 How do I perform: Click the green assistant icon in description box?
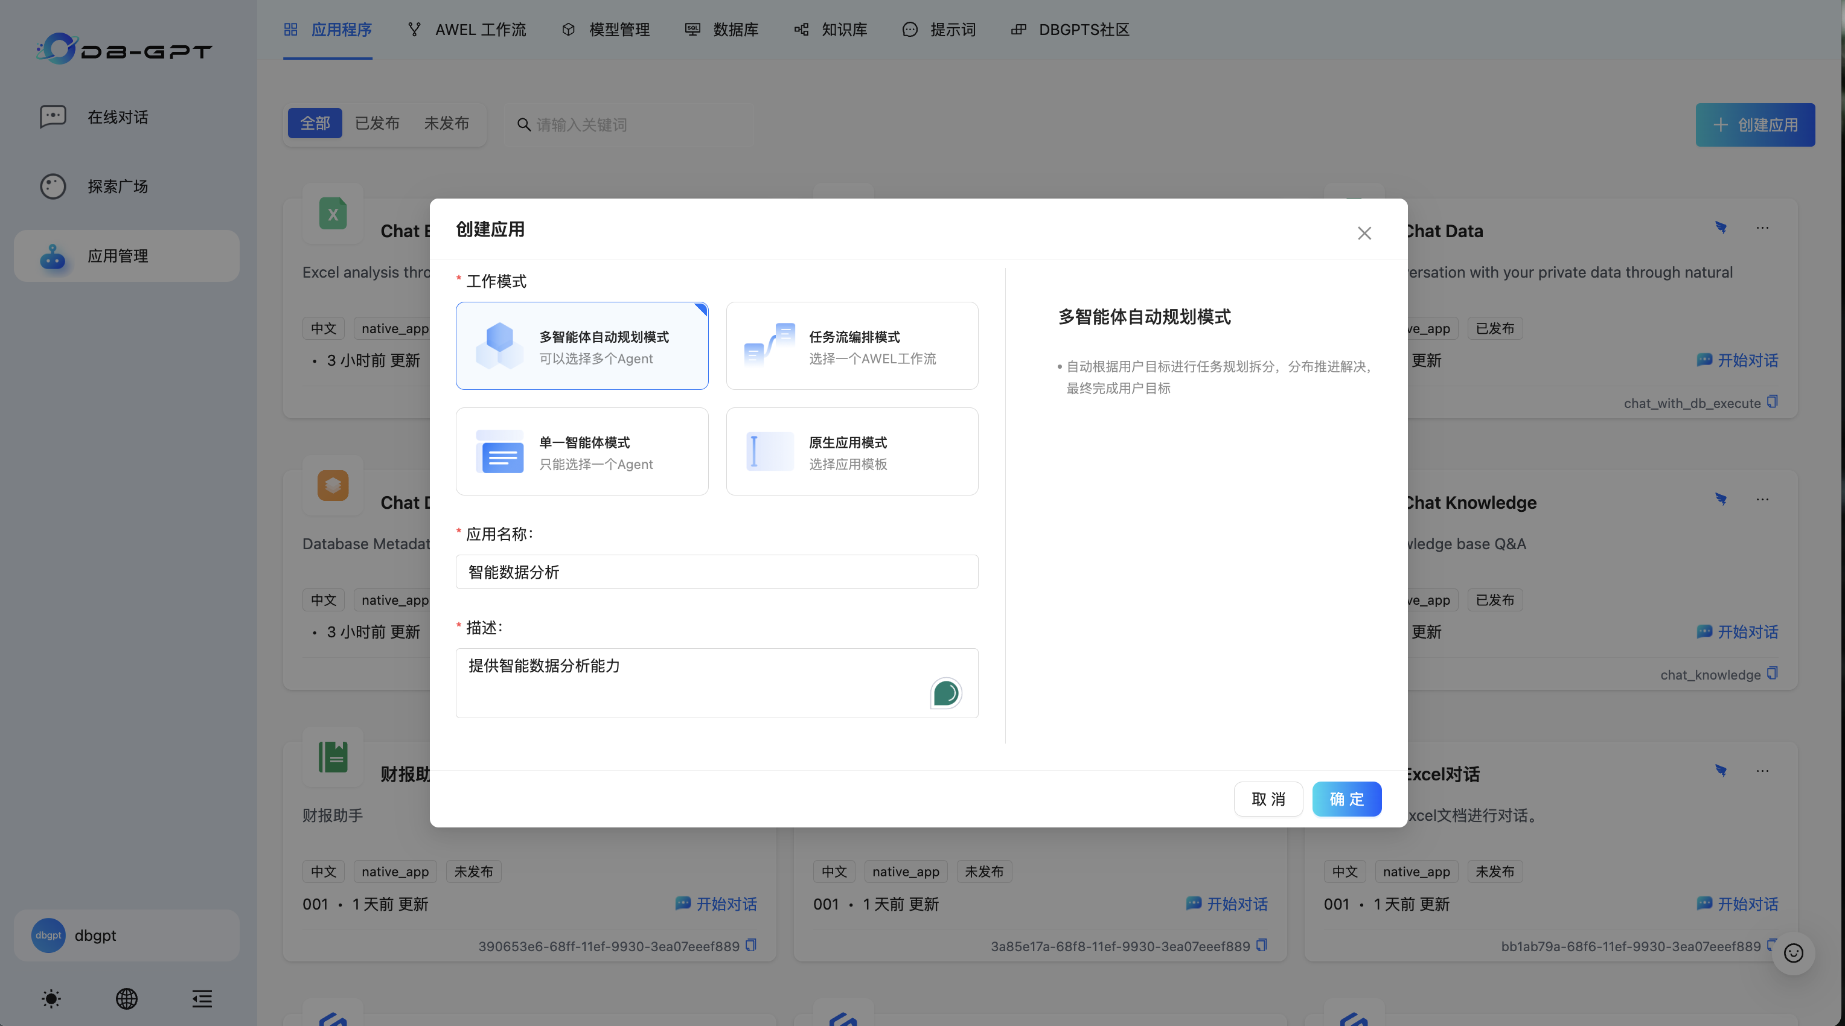945,692
